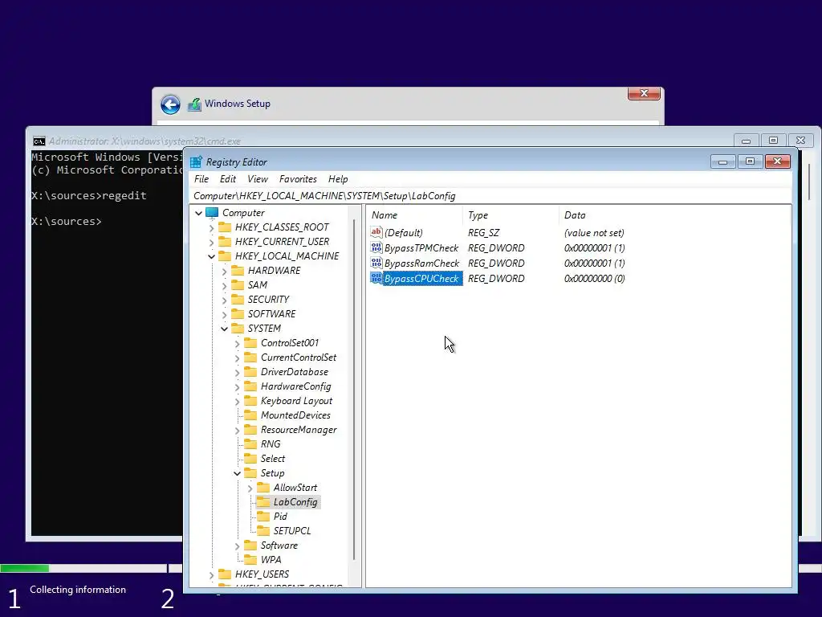
Task: Select the (Default) string value icon
Action: (376, 232)
